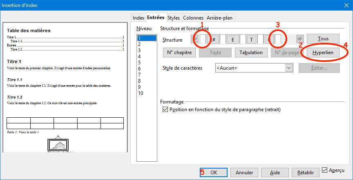The width and height of the screenshot is (353, 180).
Task: Select level 2 in Niveau list
Action: point(147,44)
